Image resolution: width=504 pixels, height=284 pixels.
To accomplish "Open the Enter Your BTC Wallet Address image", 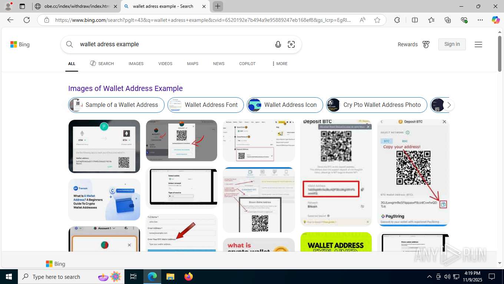I will [x=181, y=233].
